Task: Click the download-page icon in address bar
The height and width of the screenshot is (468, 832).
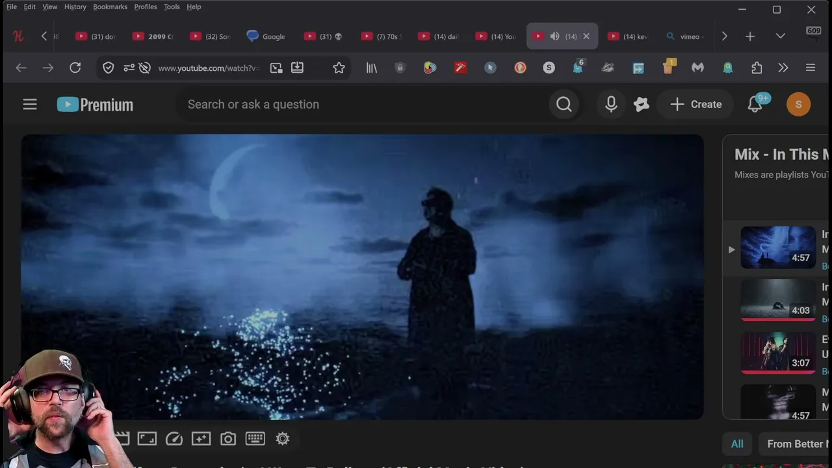Action: tap(297, 68)
